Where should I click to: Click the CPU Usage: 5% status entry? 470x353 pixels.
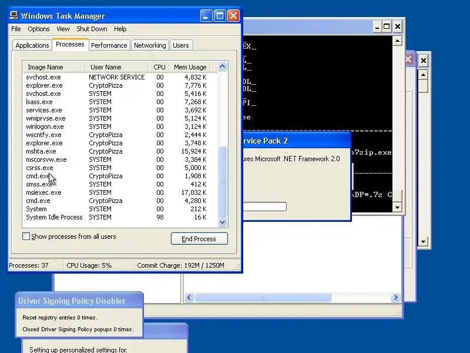[x=99, y=265]
